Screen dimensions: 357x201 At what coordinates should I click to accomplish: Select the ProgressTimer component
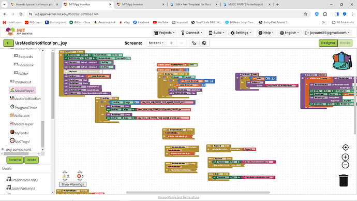(x=23, y=107)
